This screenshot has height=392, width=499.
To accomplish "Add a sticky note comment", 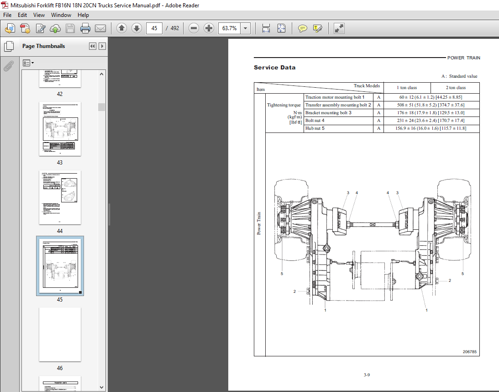I will pos(302,28).
